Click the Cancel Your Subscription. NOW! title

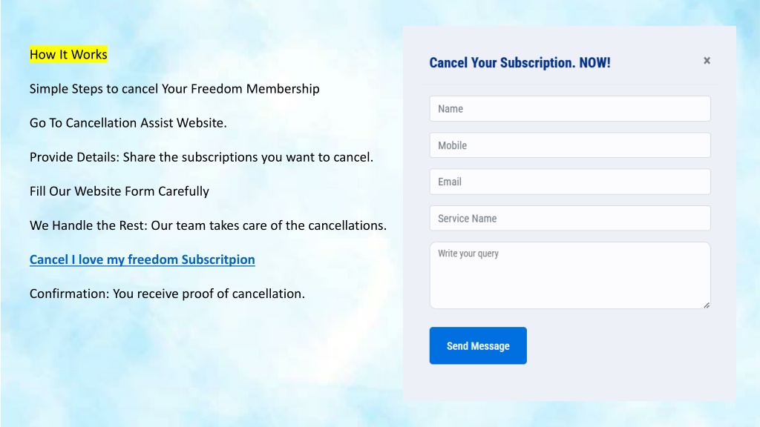(x=520, y=63)
